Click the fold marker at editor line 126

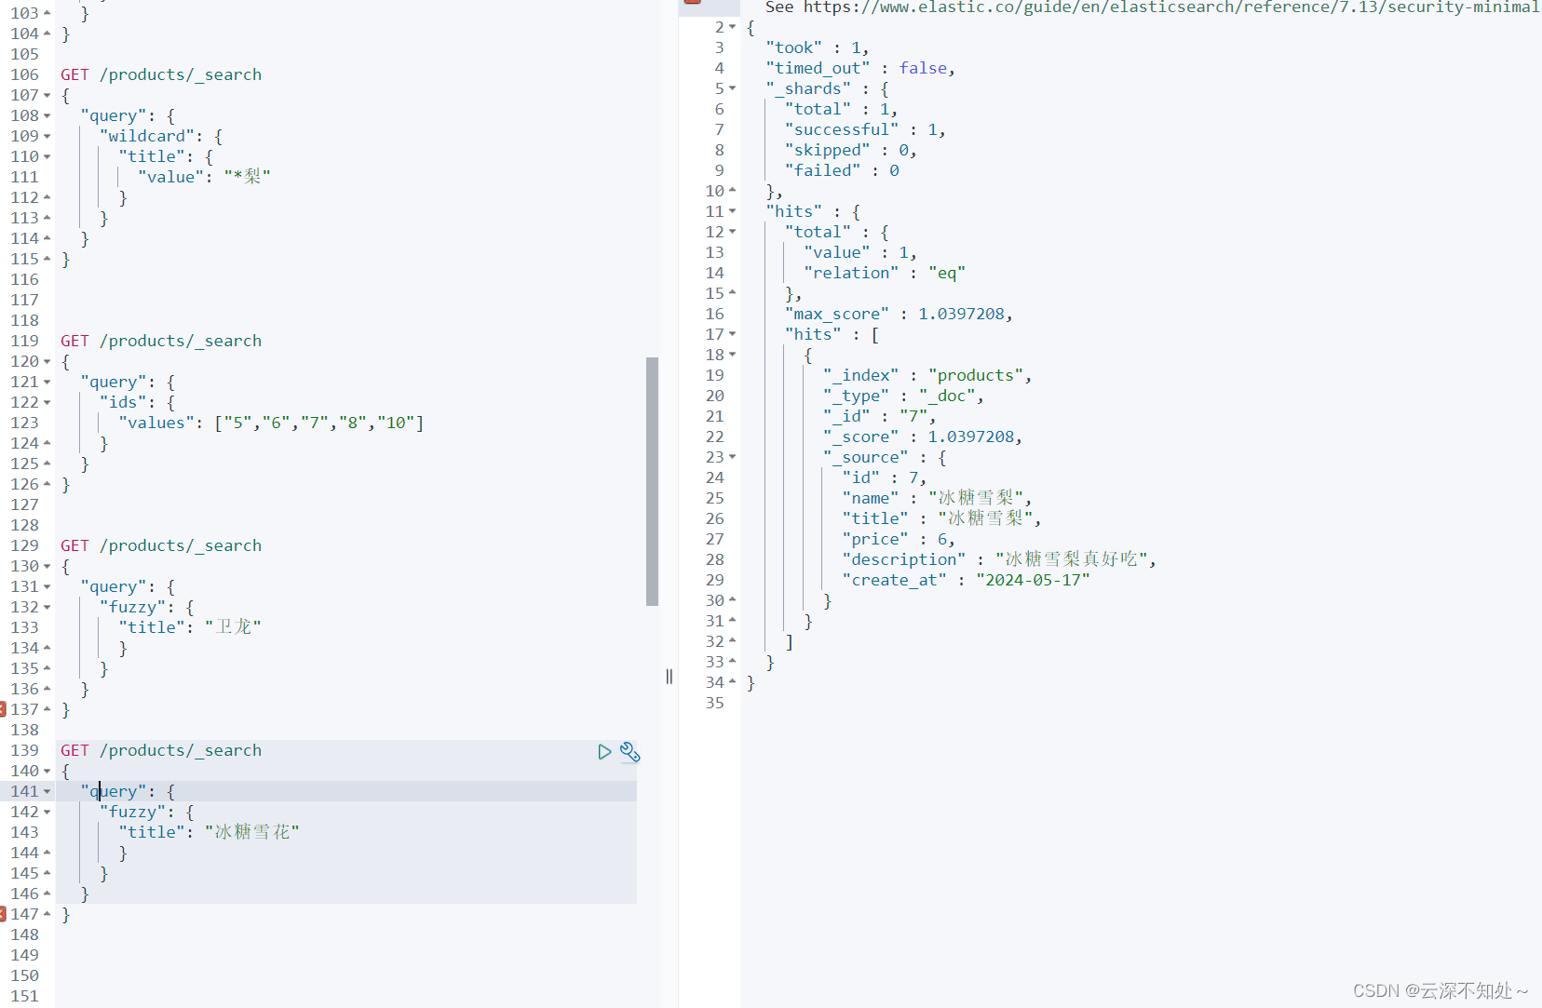pos(47,484)
